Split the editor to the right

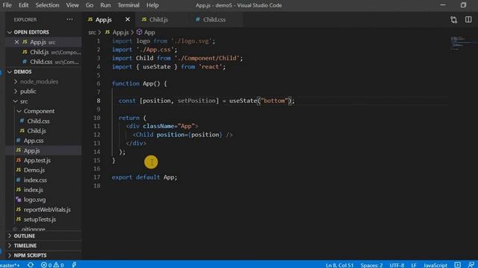point(468,19)
